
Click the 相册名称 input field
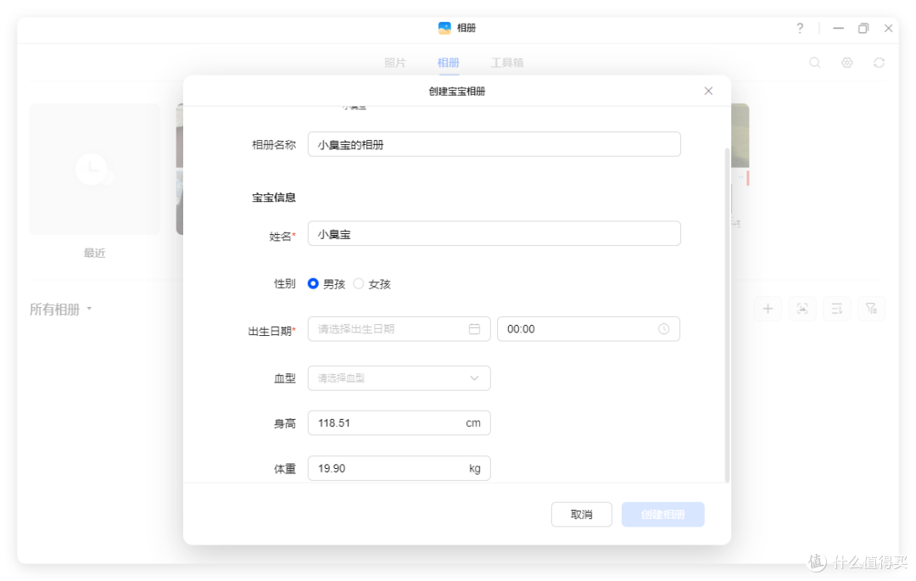[494, 145]
